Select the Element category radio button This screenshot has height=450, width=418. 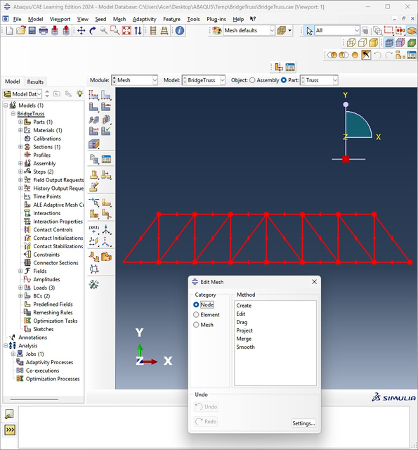[196, 314]
